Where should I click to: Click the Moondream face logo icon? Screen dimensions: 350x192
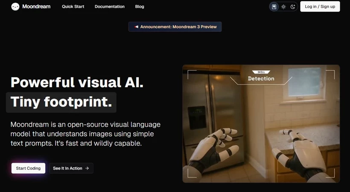point(15,7)
